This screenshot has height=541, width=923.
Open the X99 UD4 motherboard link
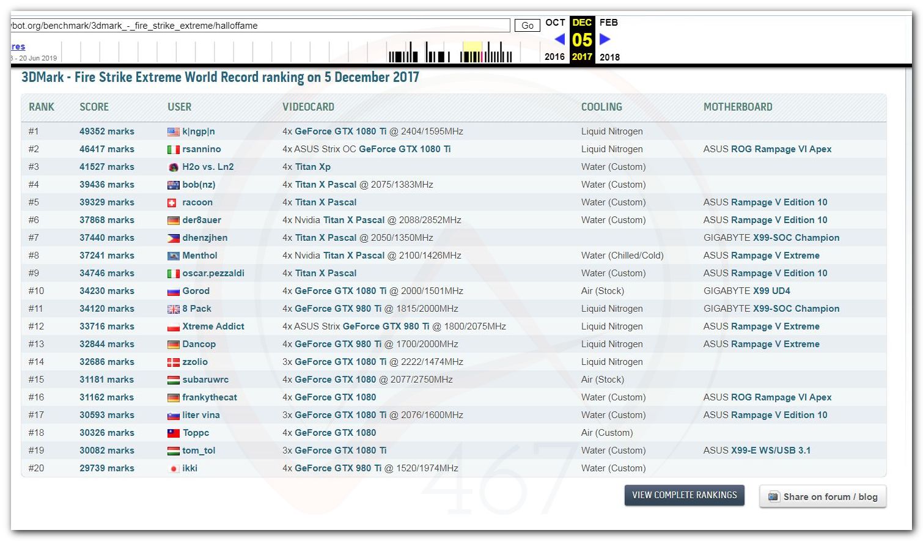pyautogui.click(x=771, y=291)
